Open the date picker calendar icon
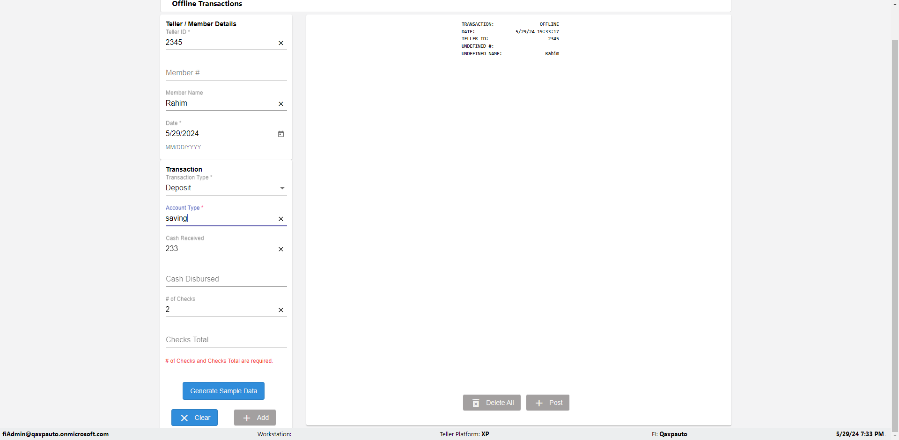This screenshot has width=899, height=440. pyautogui.click(x=281, y=134)
